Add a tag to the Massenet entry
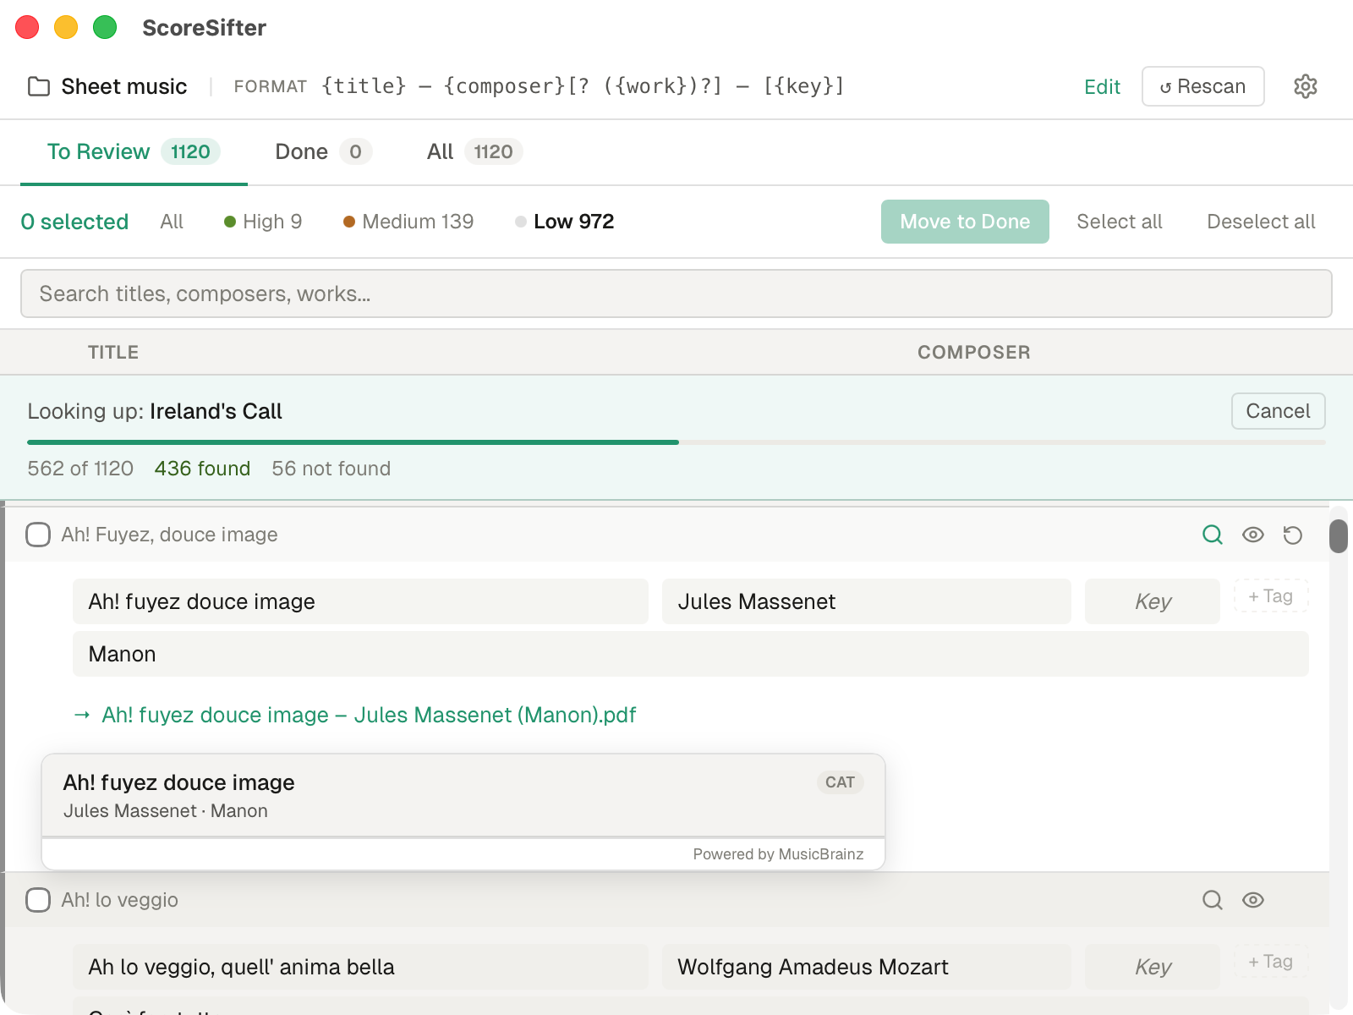 point(1270,595)
